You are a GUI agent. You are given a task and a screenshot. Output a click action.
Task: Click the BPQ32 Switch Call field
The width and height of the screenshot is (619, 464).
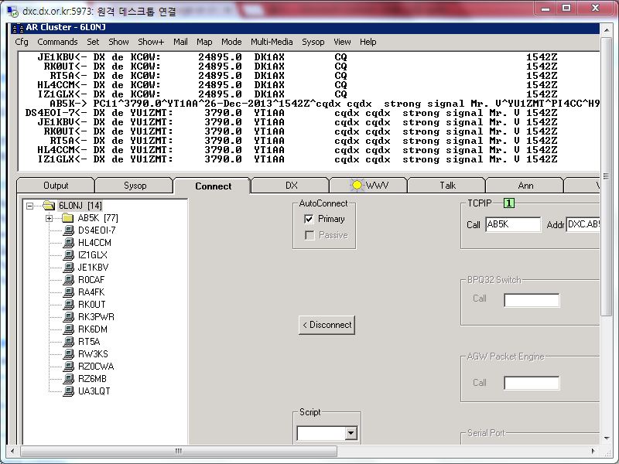point(532,300)
